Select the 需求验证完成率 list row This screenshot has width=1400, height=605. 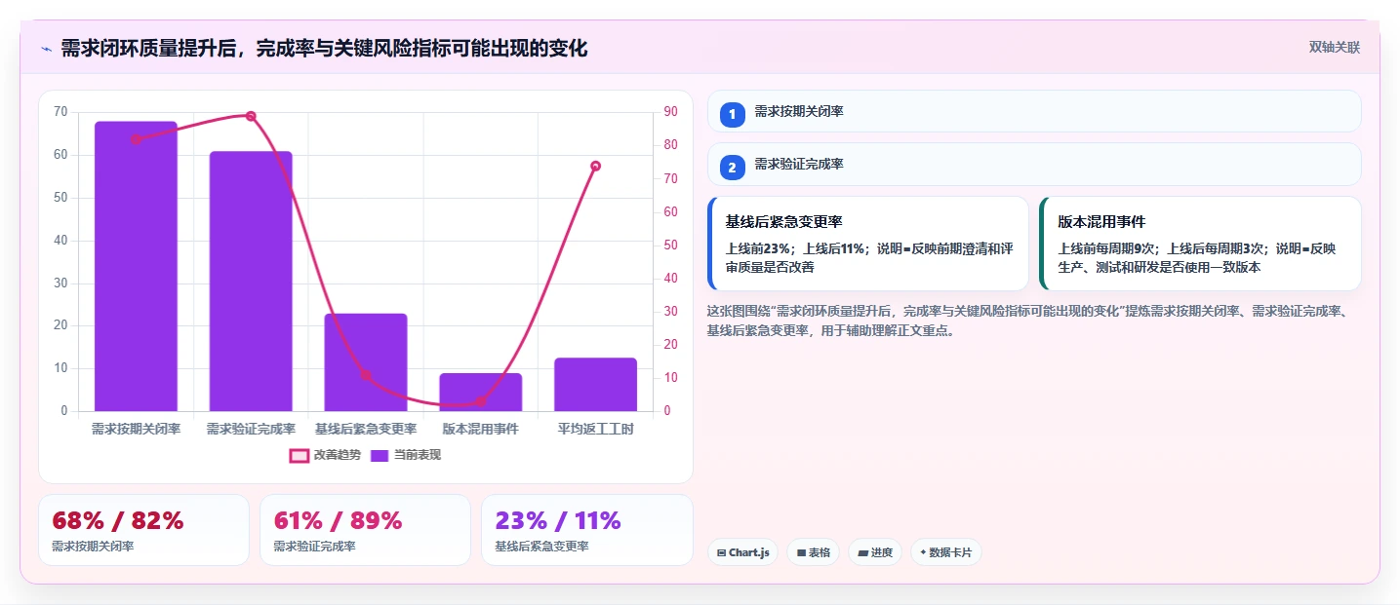[1034, 165]
